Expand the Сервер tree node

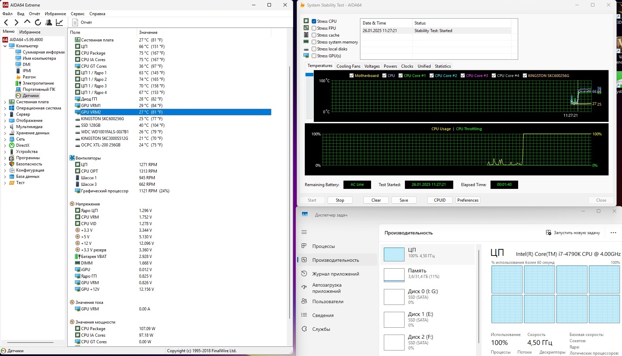5,114
